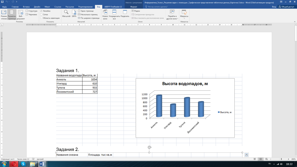
Task: Click View Side by Side
Action: [x=136, y=11]
